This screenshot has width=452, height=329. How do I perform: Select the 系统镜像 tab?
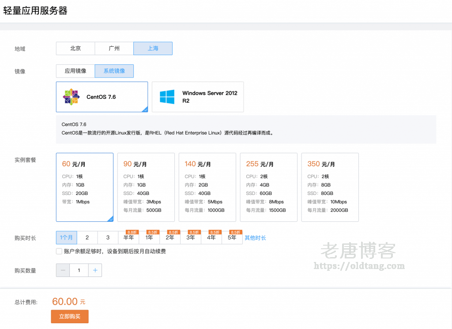coord(114,71)
